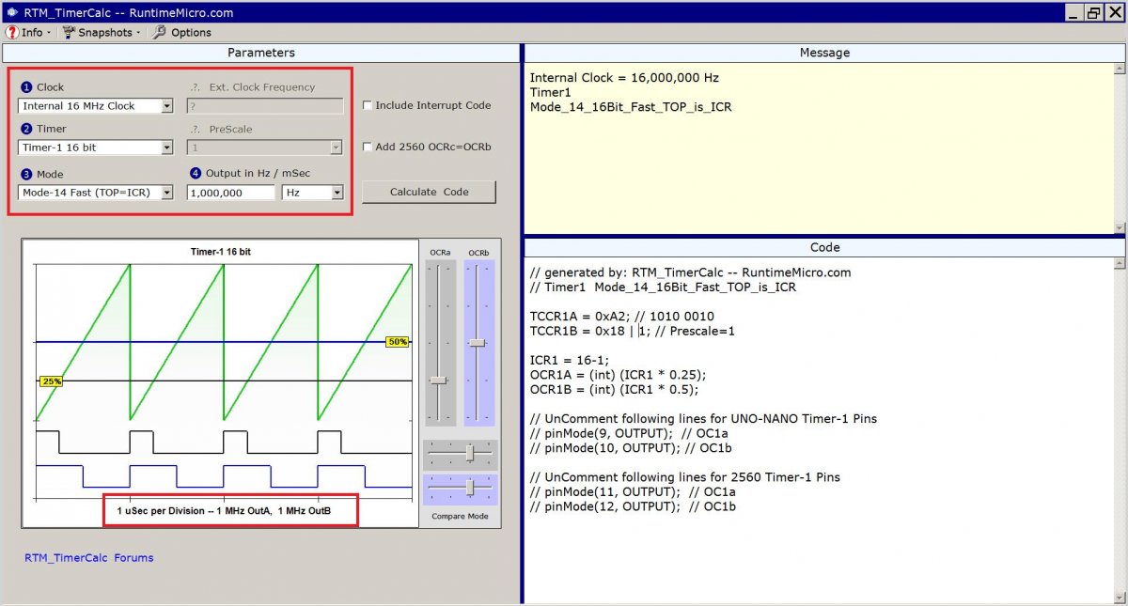Open the Snapshots menu
Viewport: 1128px width, 606px height.
[104, 32]
